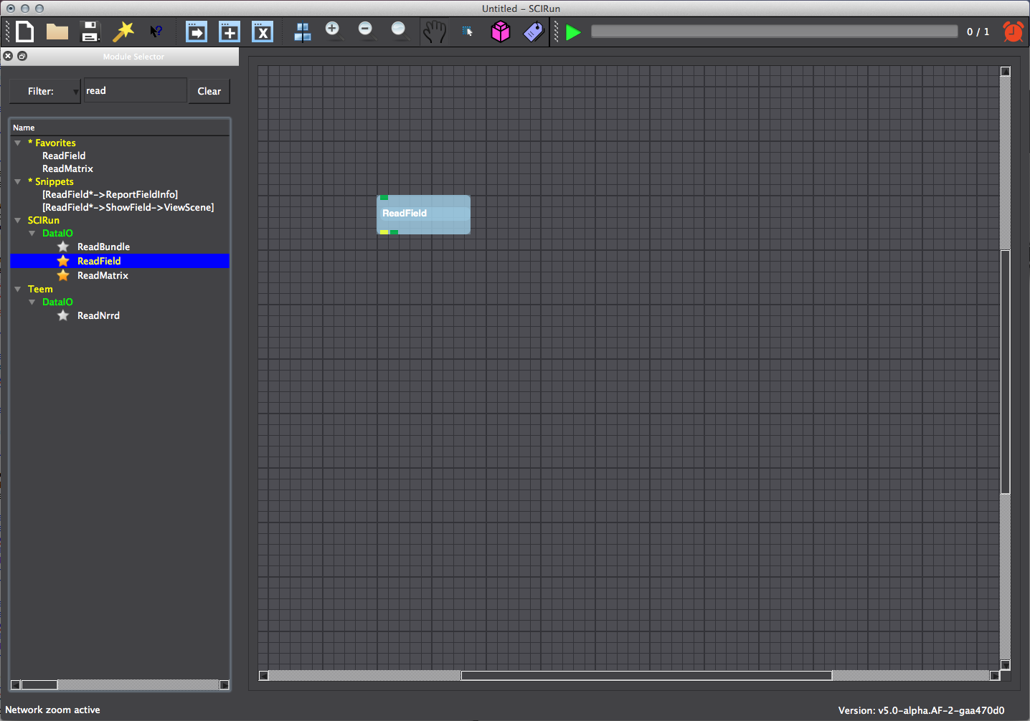Screen dimensions: 1030x721
Task: Select ReadMatrix under Favorites
Action: [x=67, y=168]
